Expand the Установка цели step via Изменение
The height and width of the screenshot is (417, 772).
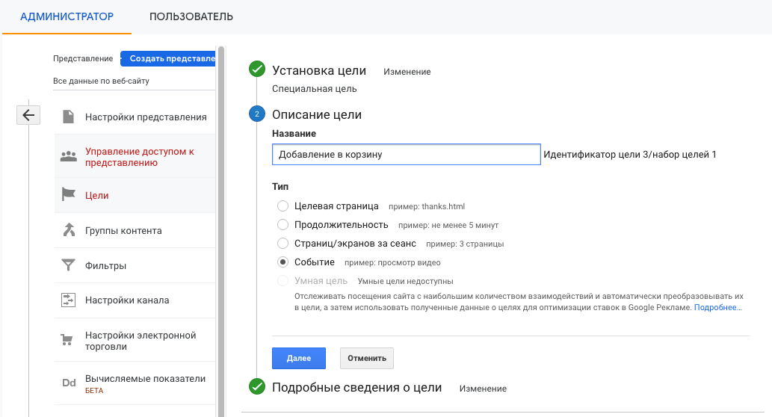pyautogui.click(x=407, y=72)
